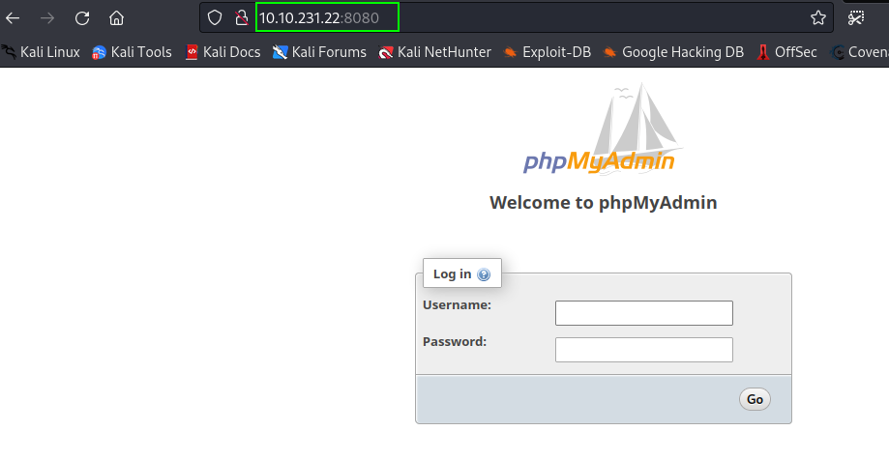Click the Welcome to phpMyAdmin heading
The image size is (889, 460).
(x=604, y=203)
